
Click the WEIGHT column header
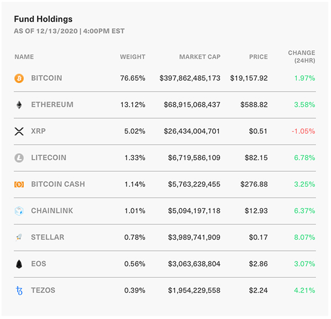pos(132,57)
